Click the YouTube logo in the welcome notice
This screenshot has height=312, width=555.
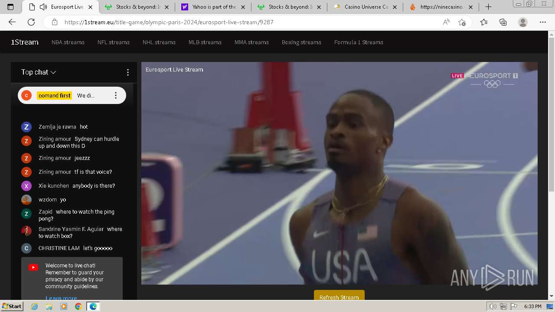click(33, 267)
